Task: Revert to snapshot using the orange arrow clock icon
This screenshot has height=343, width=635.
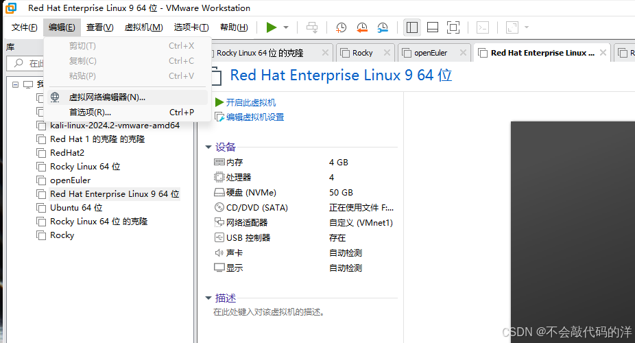Action: tap(361, 27)
